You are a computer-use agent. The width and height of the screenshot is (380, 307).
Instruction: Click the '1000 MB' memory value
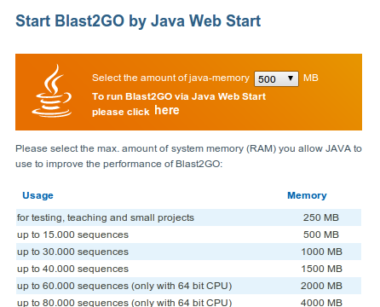(321, 252)
